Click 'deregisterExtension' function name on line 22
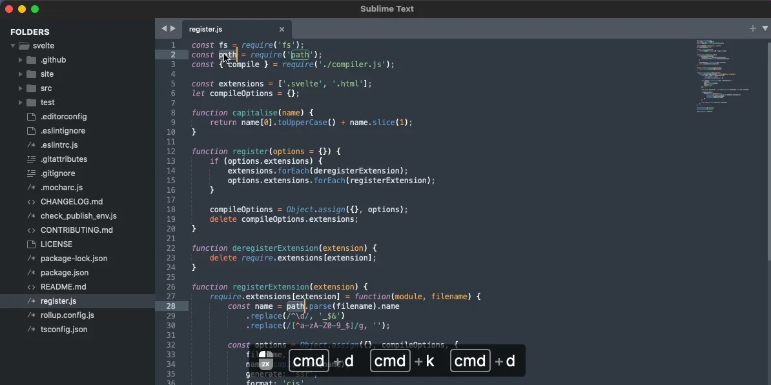The image size is (771, 385). pyautogui.click(x=275, y=248)
